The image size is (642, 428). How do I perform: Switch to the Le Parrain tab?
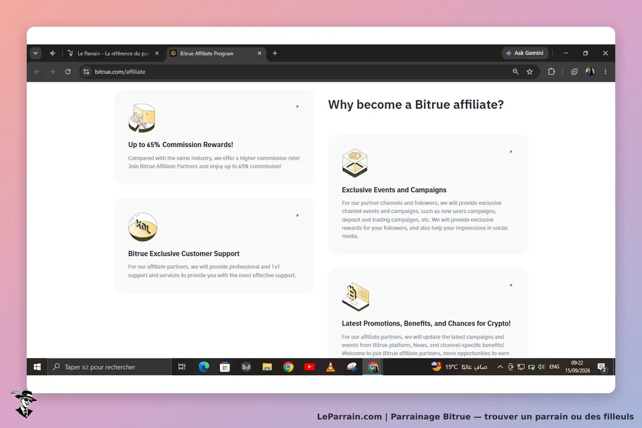click(113, 53)
